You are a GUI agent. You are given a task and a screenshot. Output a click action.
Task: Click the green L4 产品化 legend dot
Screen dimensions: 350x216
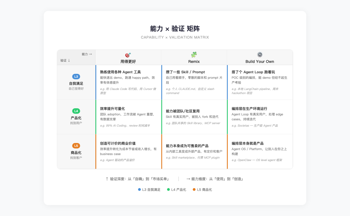tap(168, 189)
